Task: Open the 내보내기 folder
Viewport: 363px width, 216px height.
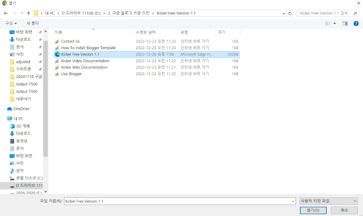Action: 23,99
